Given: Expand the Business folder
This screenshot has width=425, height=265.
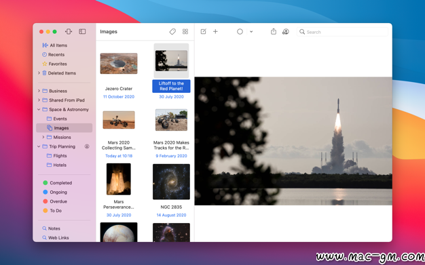Looking at the screenshot, I should click(39, 91).
